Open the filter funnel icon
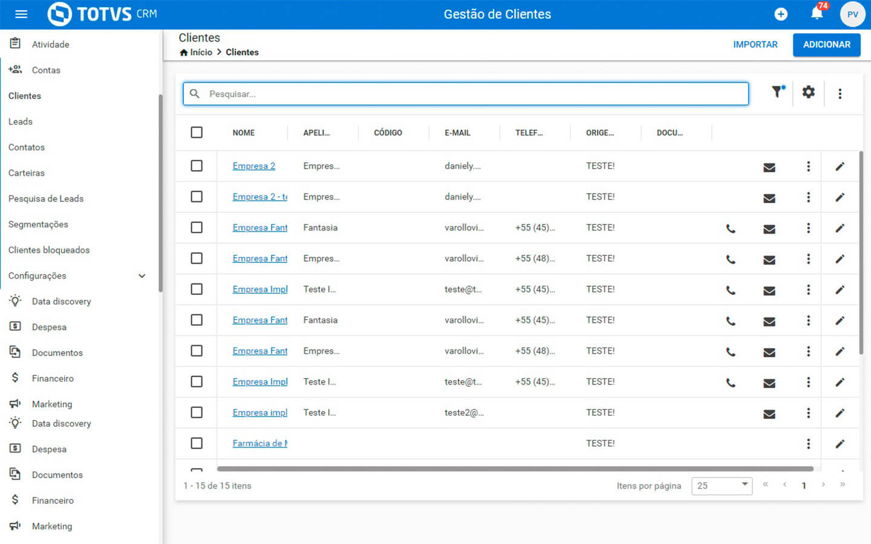871x544 pixels. tap(777, 92)
